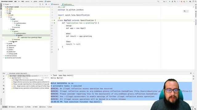
Task: Run the AppTest class from gutter icon
Action: tap(54, 20)
